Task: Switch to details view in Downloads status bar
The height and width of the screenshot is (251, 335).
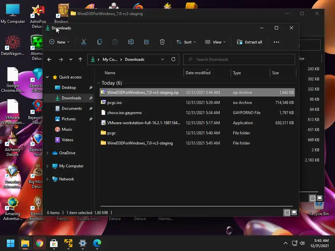Action: (287, 212)
